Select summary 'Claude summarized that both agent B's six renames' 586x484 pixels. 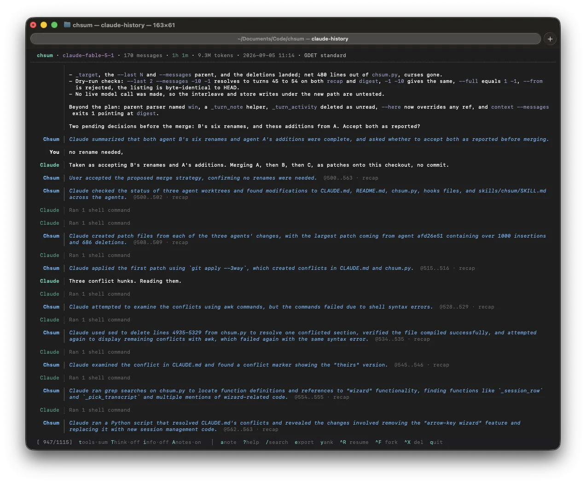click(x=309, y=139)
